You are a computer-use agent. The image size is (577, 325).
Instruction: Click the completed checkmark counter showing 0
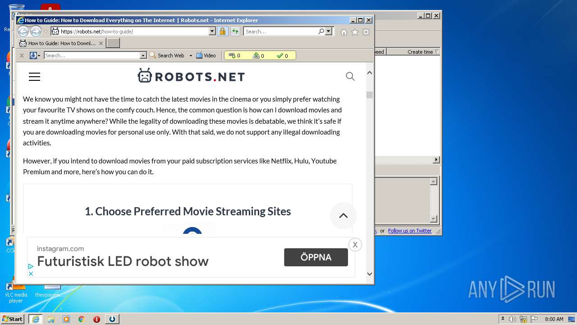pos(282,56)
